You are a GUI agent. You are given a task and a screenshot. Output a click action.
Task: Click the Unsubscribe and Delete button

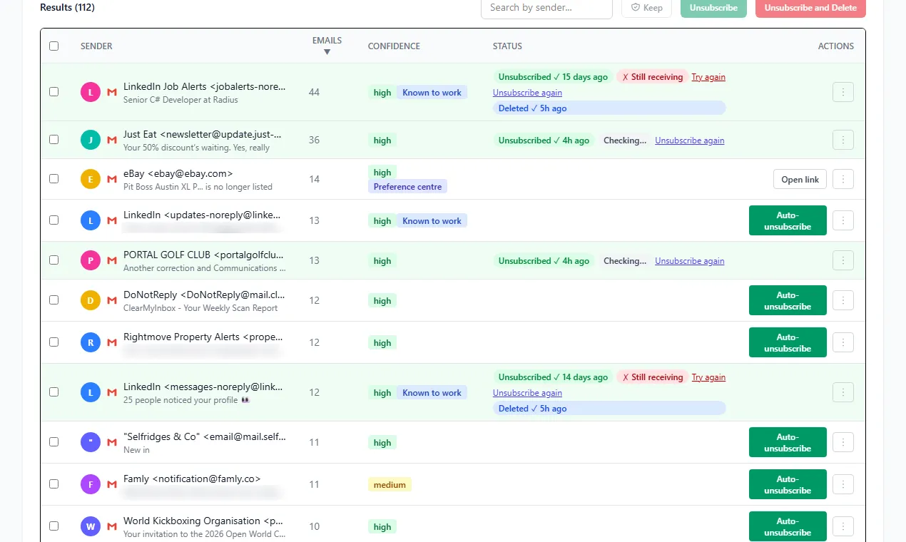tap(810, 7)
